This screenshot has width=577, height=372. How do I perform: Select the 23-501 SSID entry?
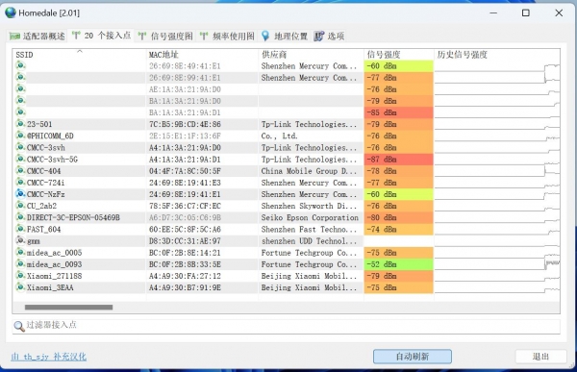[39, 124]
